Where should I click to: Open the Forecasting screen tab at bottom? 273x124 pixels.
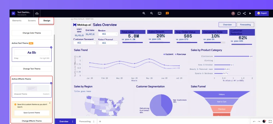point(85,121)
